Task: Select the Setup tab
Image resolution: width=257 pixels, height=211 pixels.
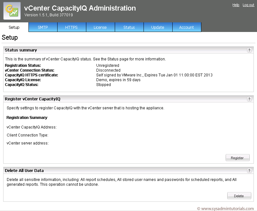Action: 14,27
